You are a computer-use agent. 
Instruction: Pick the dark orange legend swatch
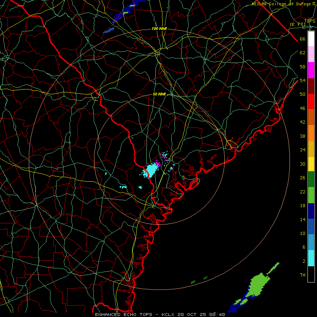pyautogui.click(x=311, y=117)
